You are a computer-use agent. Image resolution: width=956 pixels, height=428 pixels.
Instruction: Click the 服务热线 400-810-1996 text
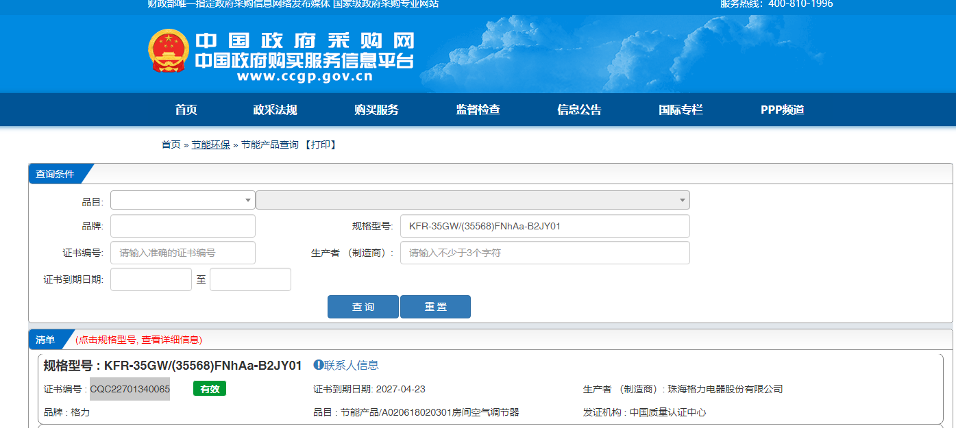pos(776,4)
